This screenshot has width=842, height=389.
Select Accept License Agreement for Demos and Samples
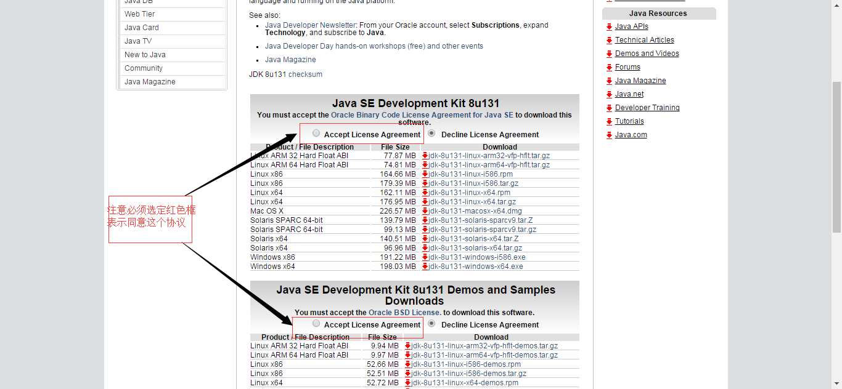coord(316,323)
